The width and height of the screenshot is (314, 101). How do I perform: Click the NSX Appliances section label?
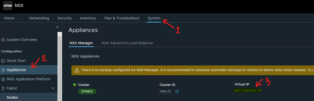(x=85, y=56)
